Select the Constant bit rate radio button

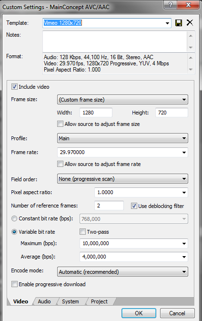click(x=14, y=218)
